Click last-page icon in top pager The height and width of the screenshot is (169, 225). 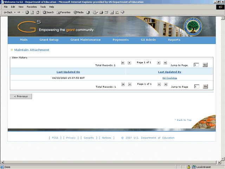(165, 63)
